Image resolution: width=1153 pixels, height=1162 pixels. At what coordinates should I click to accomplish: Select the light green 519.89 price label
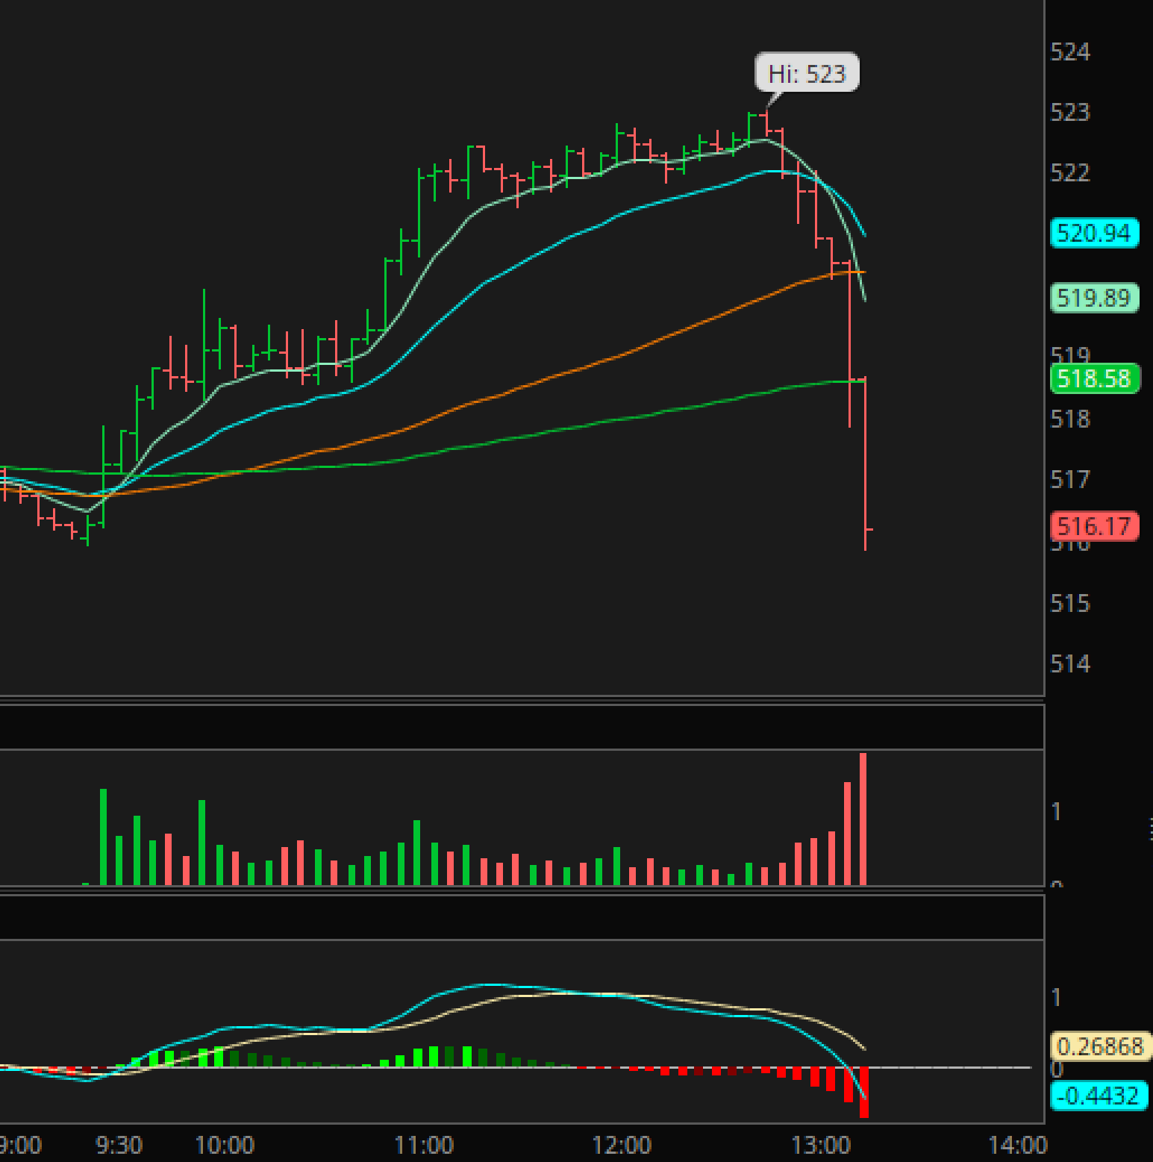tap(1094, 298)
